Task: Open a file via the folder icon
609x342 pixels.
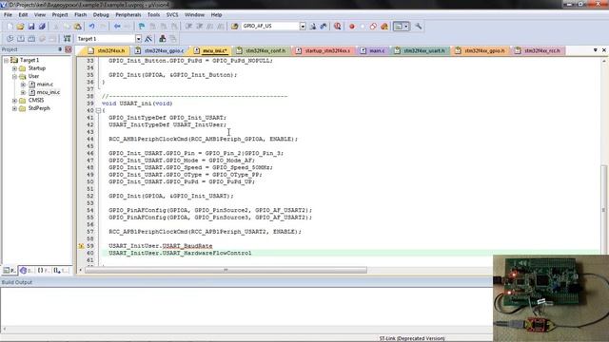Action: point(20,27)
